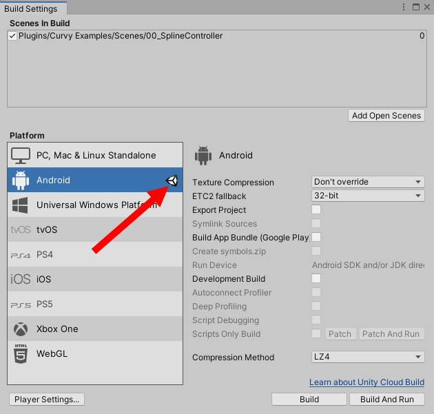
Task: Toggle the Scripts Only Build checkbox
Action: pyautogui.click(x=316, y=333)
